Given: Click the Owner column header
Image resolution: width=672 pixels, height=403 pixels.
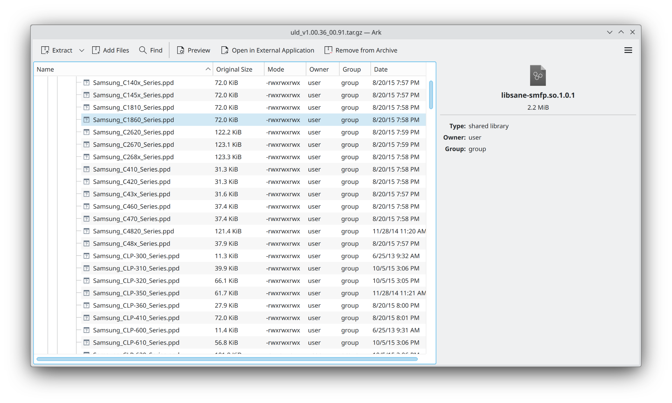Looking at the screenshot, I should click(318, 69).
